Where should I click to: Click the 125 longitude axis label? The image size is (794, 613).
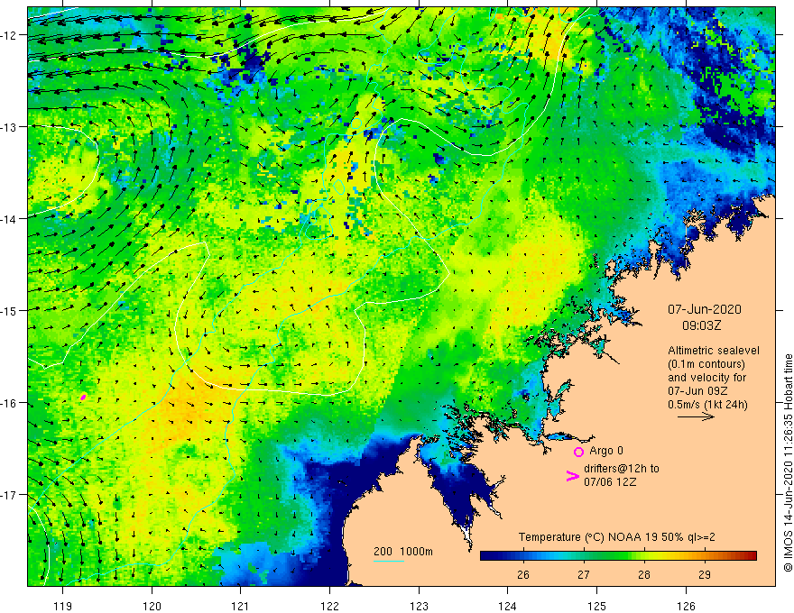point(596,606)
